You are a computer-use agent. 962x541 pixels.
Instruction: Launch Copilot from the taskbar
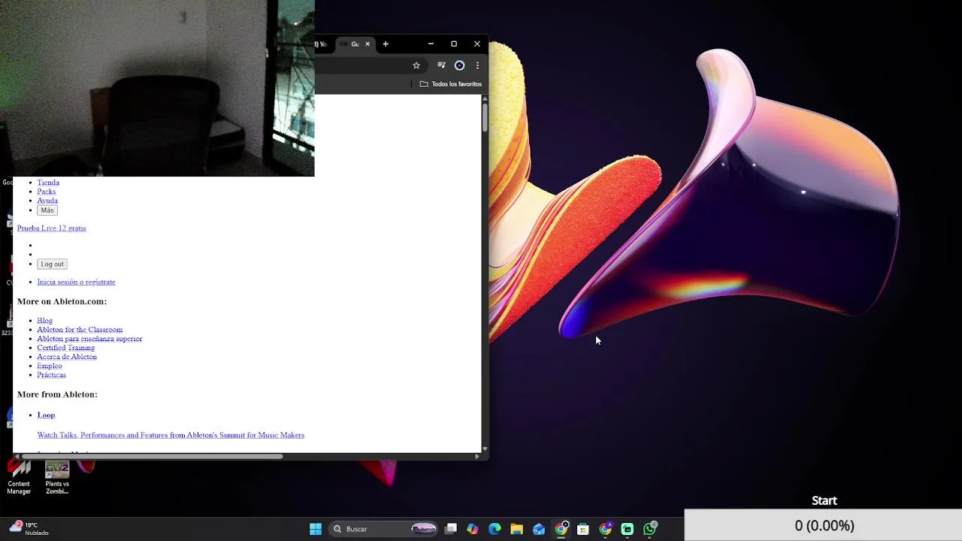point(473,529)
